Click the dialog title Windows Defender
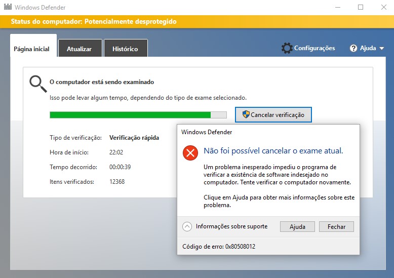The height and width of the screenshot is (278, 394). point(207,132)
